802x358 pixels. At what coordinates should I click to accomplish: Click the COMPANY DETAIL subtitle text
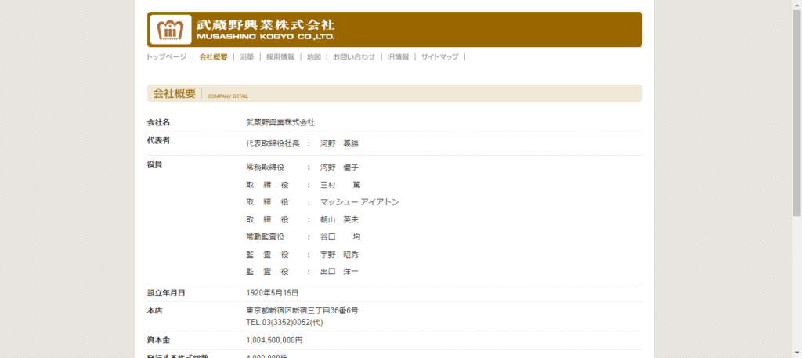coord(228,96)
